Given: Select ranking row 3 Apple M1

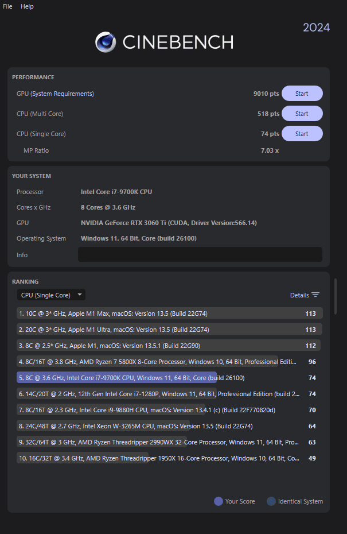Looking at the screenshot, I should pyautogui.click(x=169, y=345).
